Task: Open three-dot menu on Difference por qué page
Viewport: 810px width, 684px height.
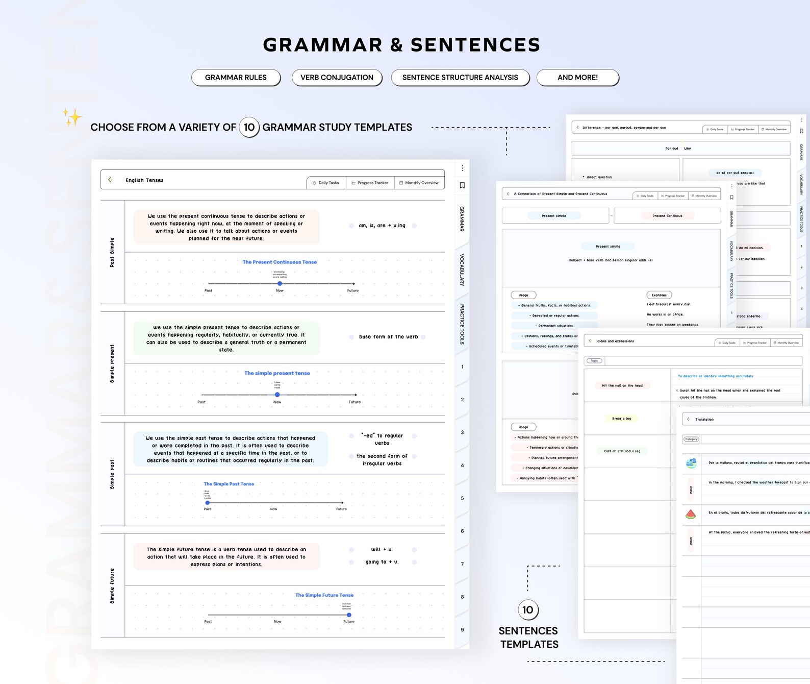Action: [x=801, y=120]
